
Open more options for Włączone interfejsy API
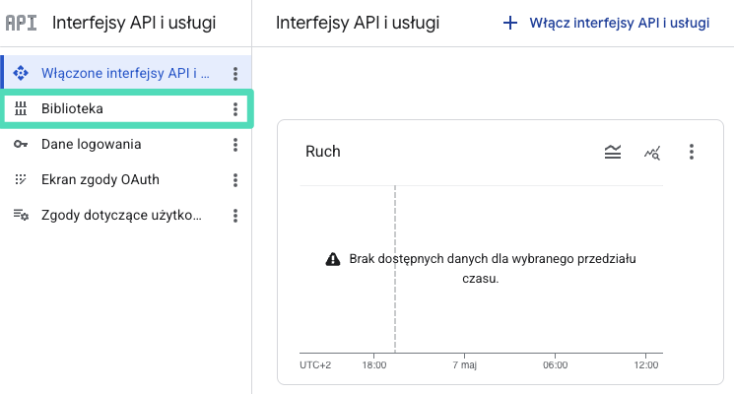coord(235,73)
